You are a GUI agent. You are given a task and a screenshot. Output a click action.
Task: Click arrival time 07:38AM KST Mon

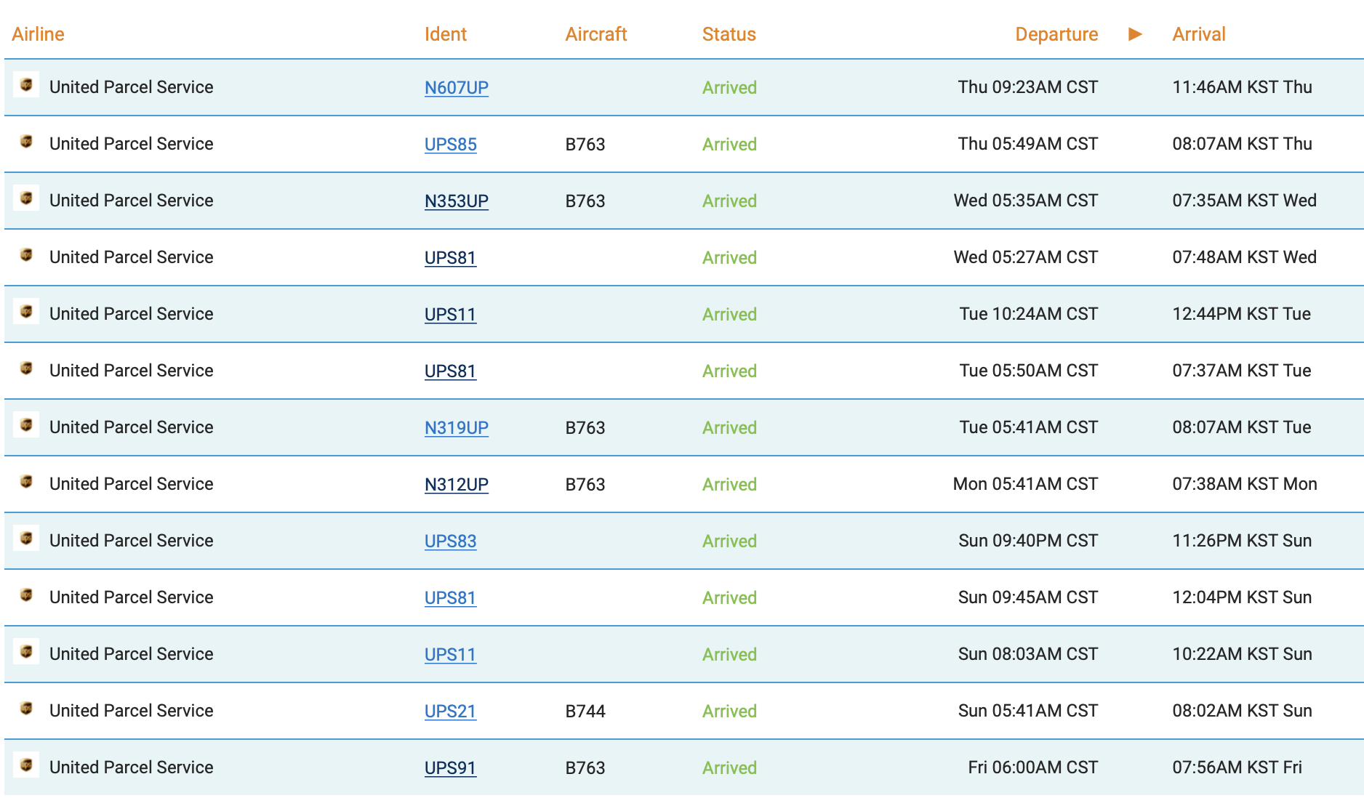[x=1245, y=484]
